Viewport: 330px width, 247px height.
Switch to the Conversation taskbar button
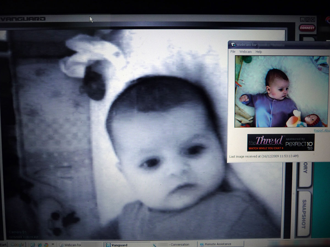[174, 245]
